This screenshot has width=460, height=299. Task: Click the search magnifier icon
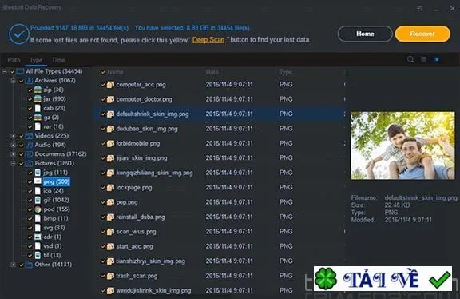tap(410, 60)
